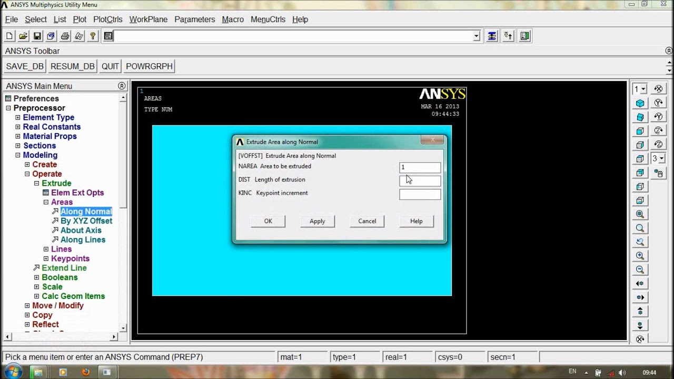
Task: Click the Reset Picking icon
Action: click(508, 36)
